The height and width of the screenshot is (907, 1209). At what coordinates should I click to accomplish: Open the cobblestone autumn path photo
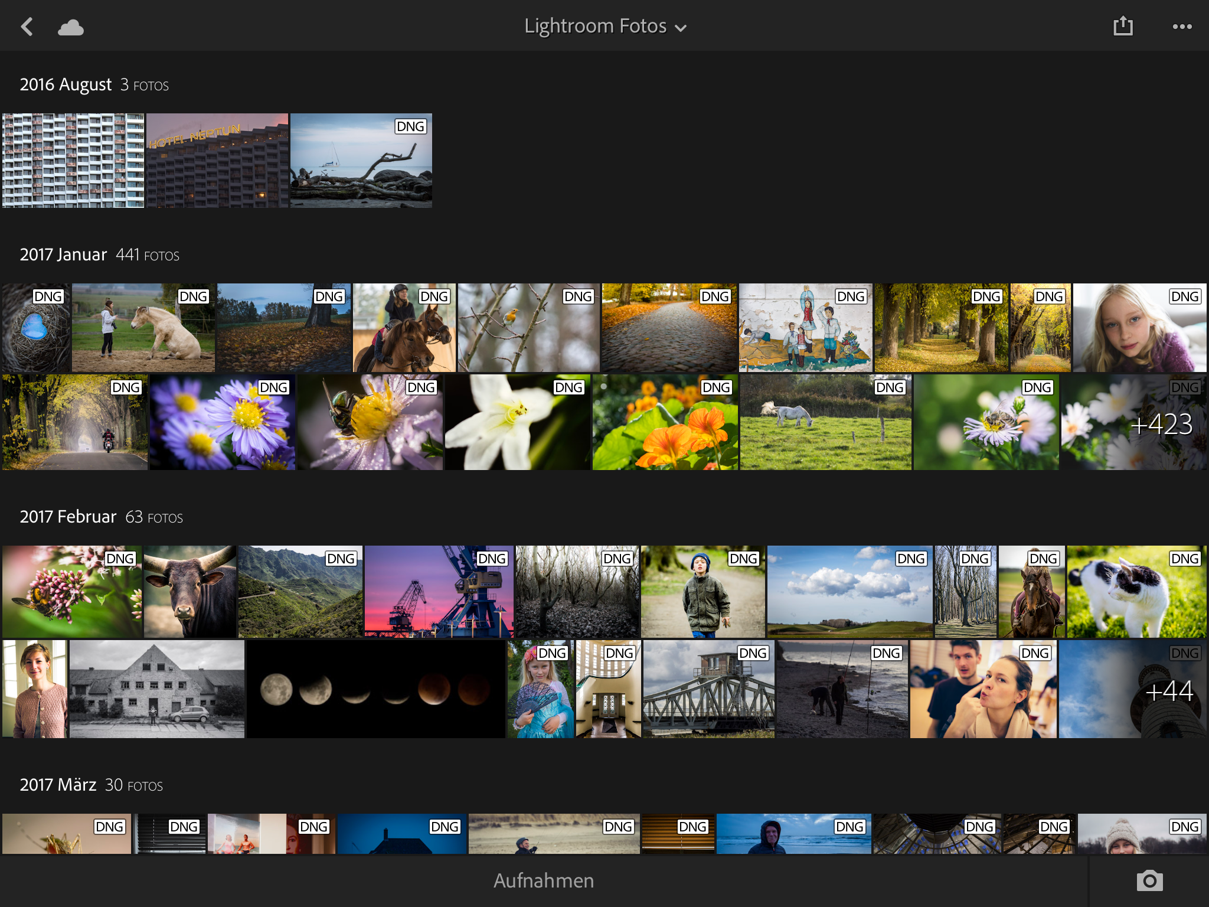[x=669, y=328]
